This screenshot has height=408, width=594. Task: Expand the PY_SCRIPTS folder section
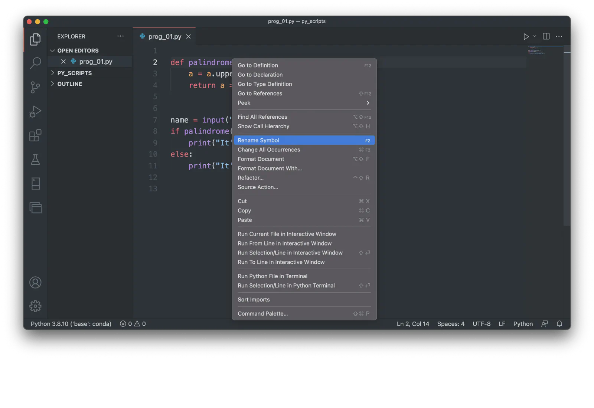[74, 73]
